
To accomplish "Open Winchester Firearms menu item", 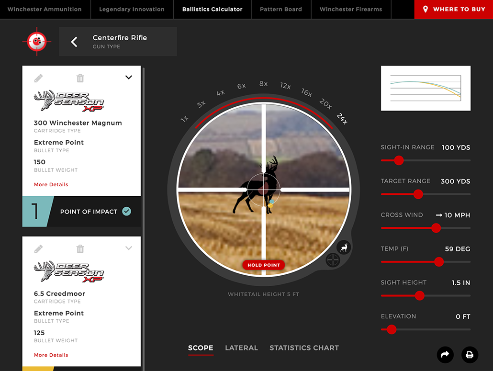I will [x=351, y=9].
